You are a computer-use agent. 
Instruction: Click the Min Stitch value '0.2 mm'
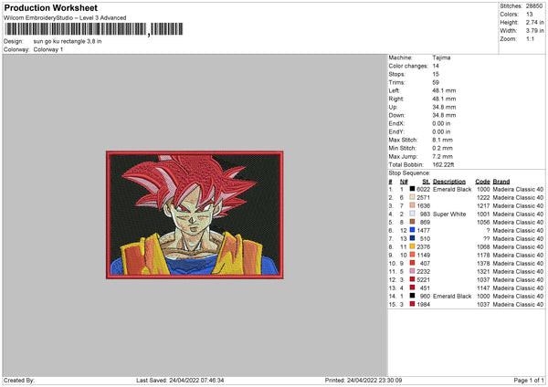(x=442, y=148)
